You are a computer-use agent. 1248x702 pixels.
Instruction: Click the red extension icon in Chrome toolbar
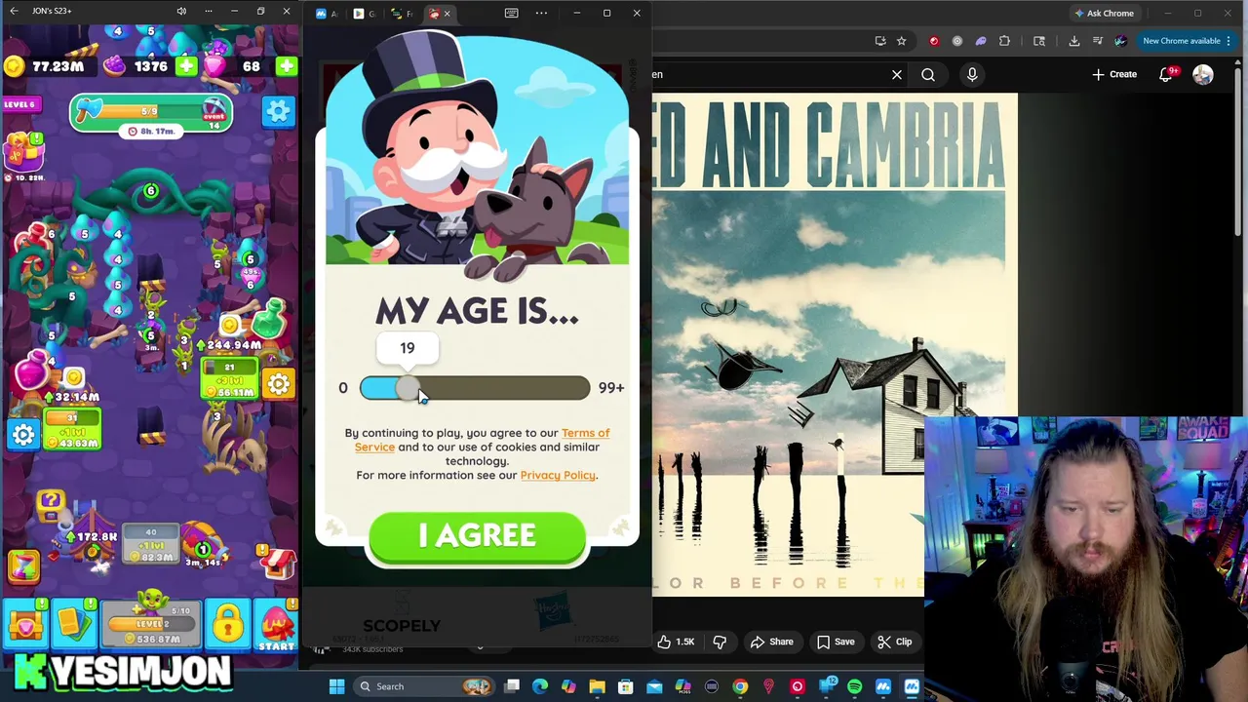click(x=934, y=41)
